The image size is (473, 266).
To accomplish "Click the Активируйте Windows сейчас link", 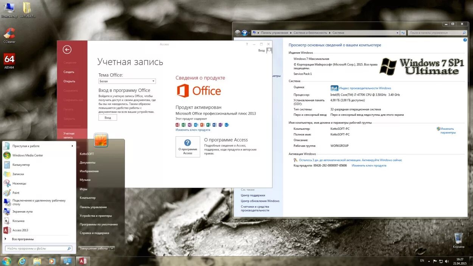I will click(382, 160).
